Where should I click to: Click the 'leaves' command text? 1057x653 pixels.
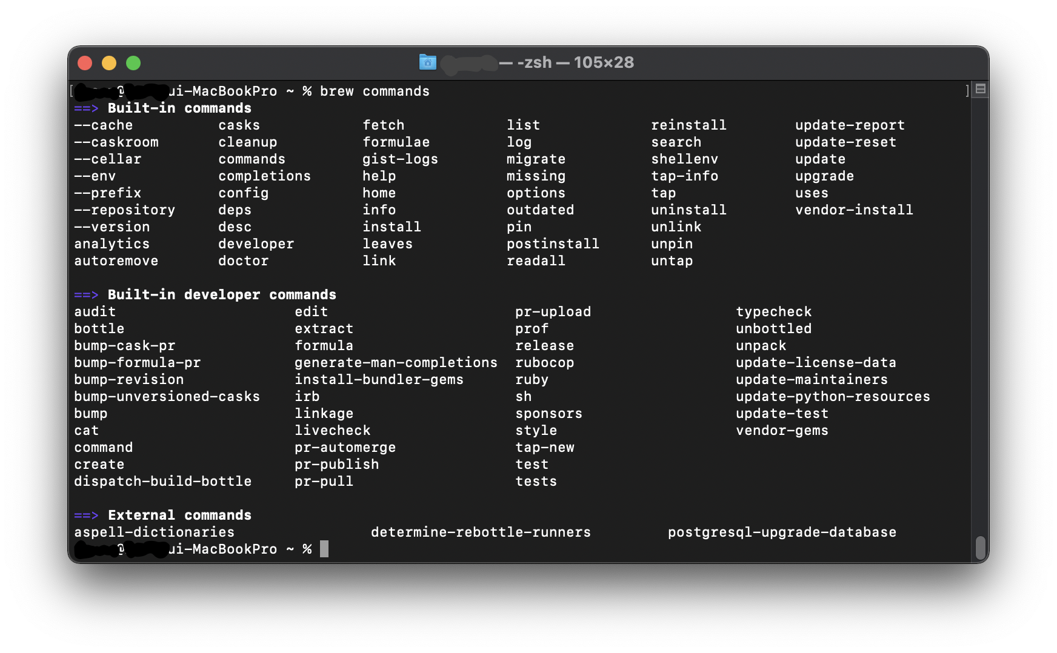[388, 244]
